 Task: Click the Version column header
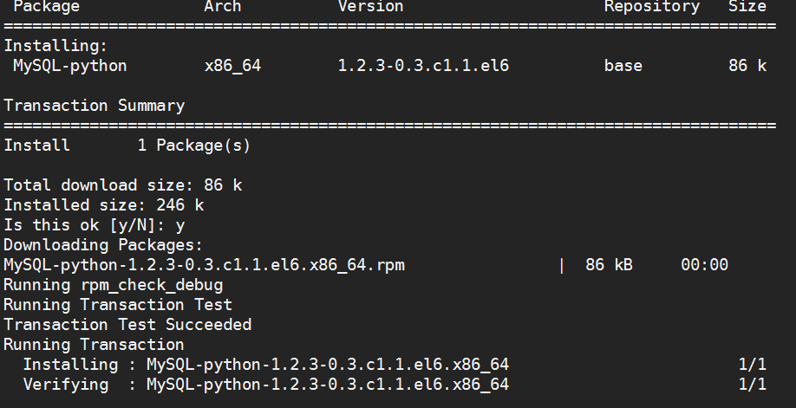(x=370, y=7)
